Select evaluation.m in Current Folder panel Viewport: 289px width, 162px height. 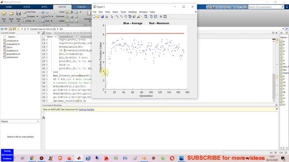(x=13, y=44)
